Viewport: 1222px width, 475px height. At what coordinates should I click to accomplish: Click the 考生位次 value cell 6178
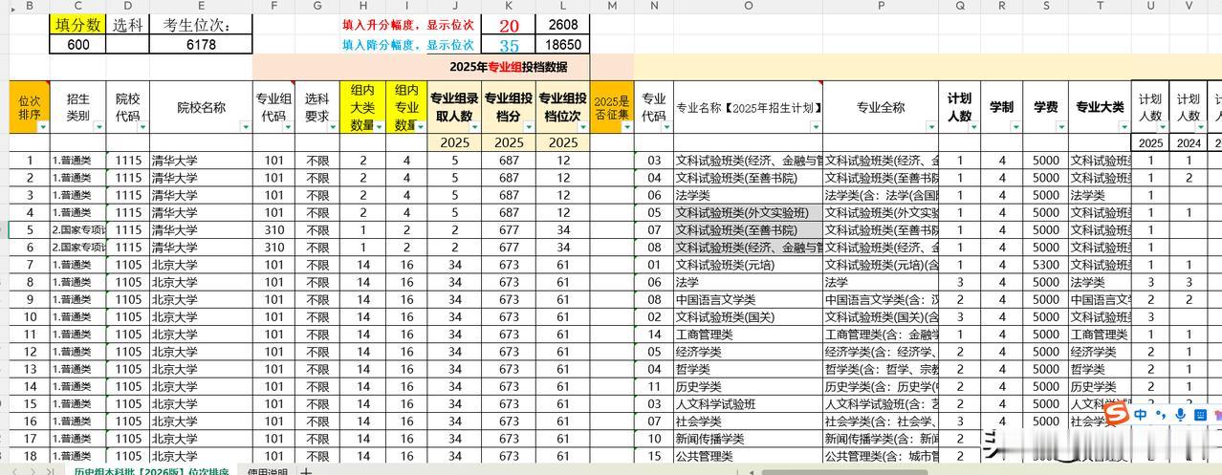point(202,44)
